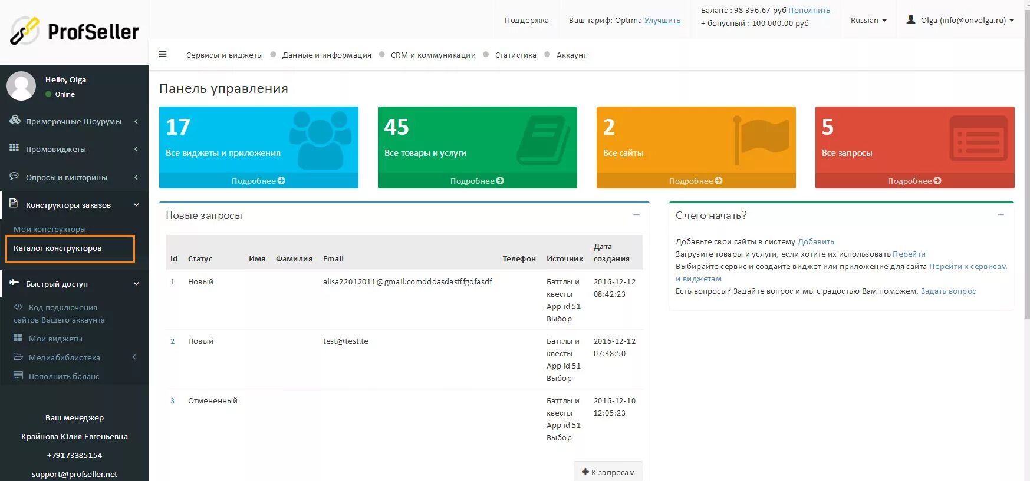Open CRM и коммуникации menu
This screenshot has height=481, width=1030.
(433, 55)
